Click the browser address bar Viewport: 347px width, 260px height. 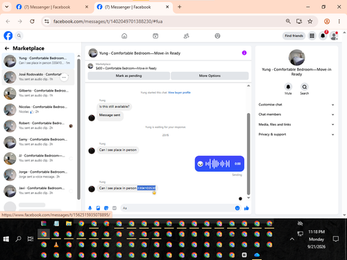(167, 21)
